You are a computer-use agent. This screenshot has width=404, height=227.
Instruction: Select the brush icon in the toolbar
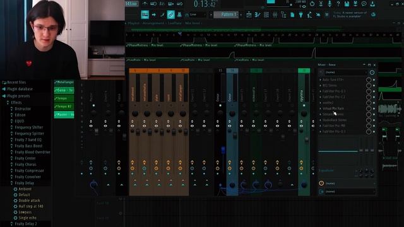(162, 15)
